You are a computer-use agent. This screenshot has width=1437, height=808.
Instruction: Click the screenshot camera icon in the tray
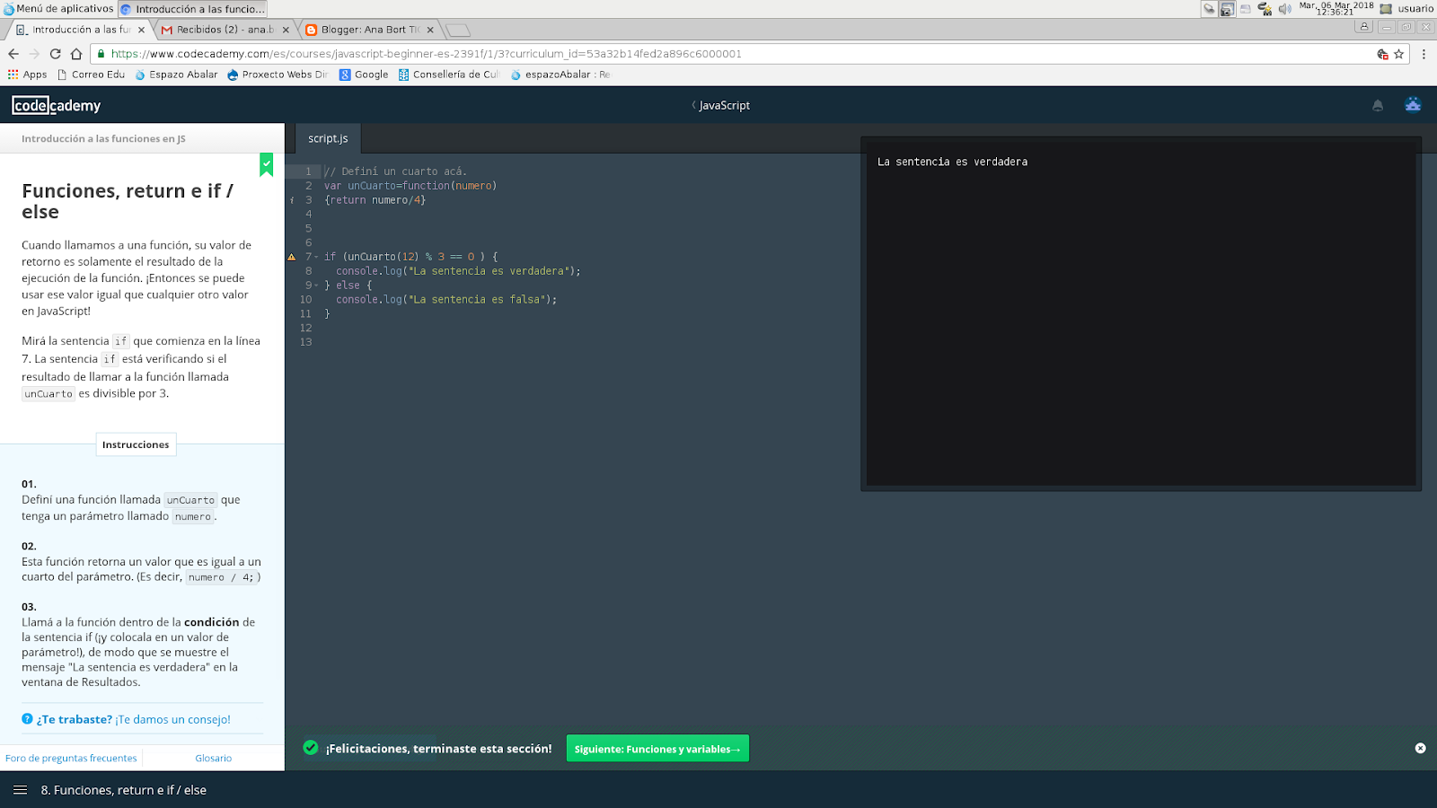[x=1227, y=8]
